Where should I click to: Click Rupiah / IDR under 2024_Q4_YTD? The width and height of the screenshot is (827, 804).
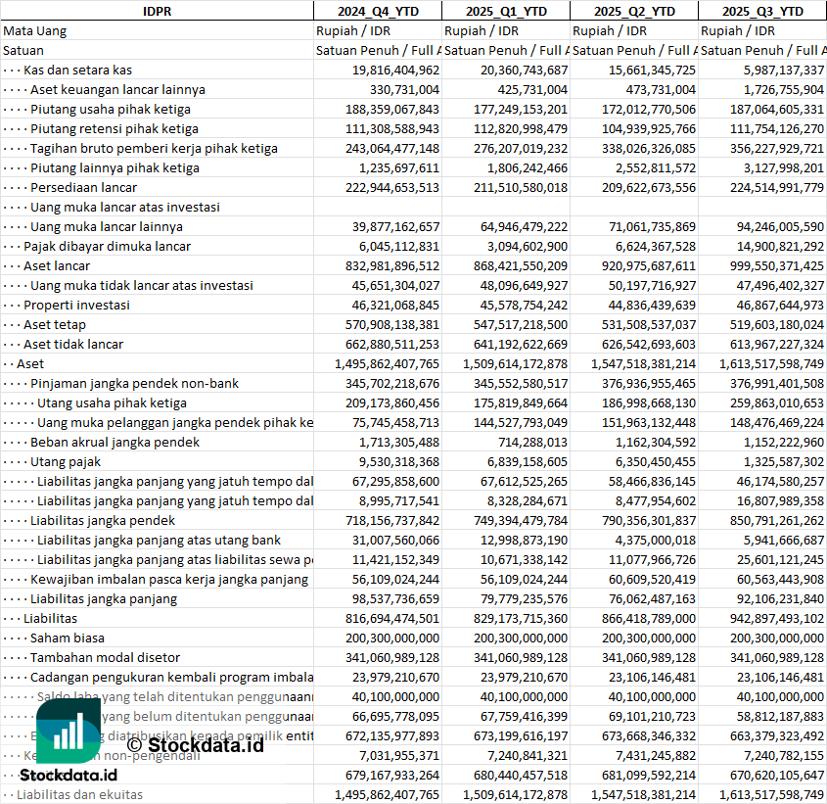[353, 31]
